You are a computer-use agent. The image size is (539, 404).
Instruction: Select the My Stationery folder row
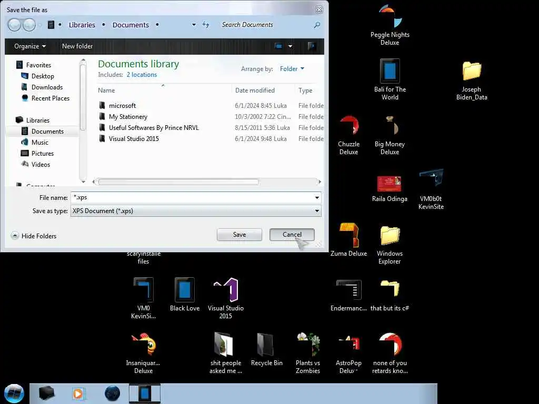click(x=211, y=116)
